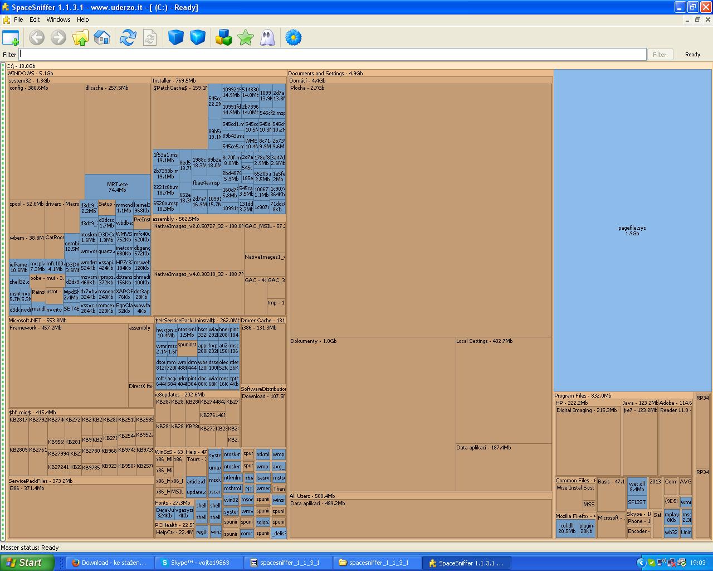
Task: Open the Help menu
Action: (x=83, y=20)
